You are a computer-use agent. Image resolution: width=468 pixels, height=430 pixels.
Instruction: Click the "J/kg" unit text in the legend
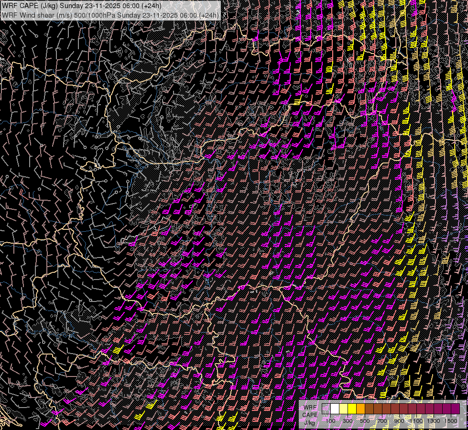tap(310, 422)
